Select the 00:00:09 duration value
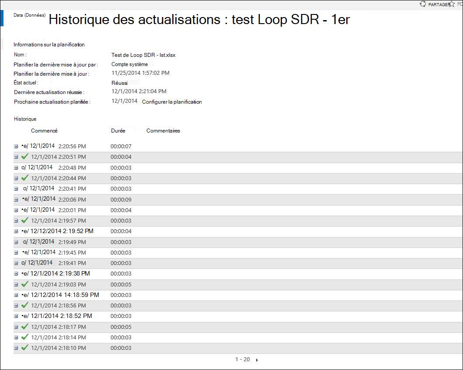This screenshot has height=370, width=463. click(121, 199)
